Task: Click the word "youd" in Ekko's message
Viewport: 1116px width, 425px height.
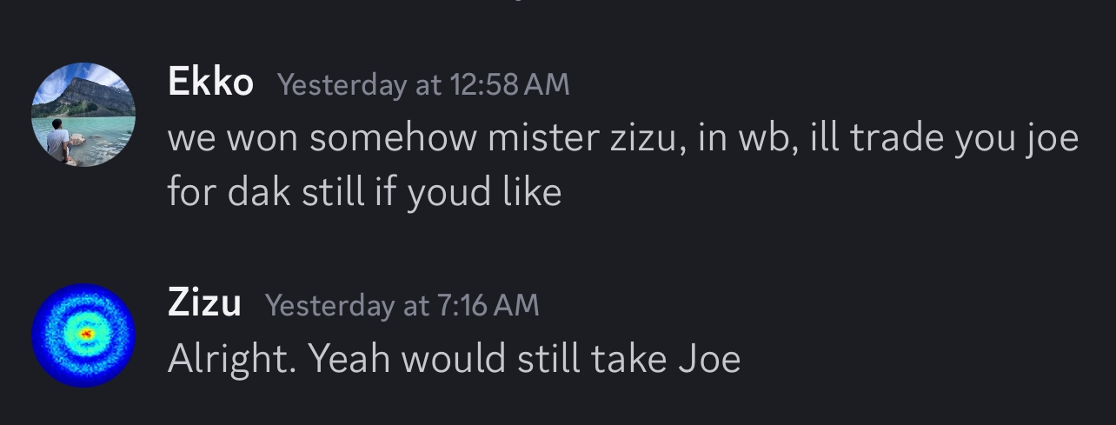Action: [x=448, y=192]
